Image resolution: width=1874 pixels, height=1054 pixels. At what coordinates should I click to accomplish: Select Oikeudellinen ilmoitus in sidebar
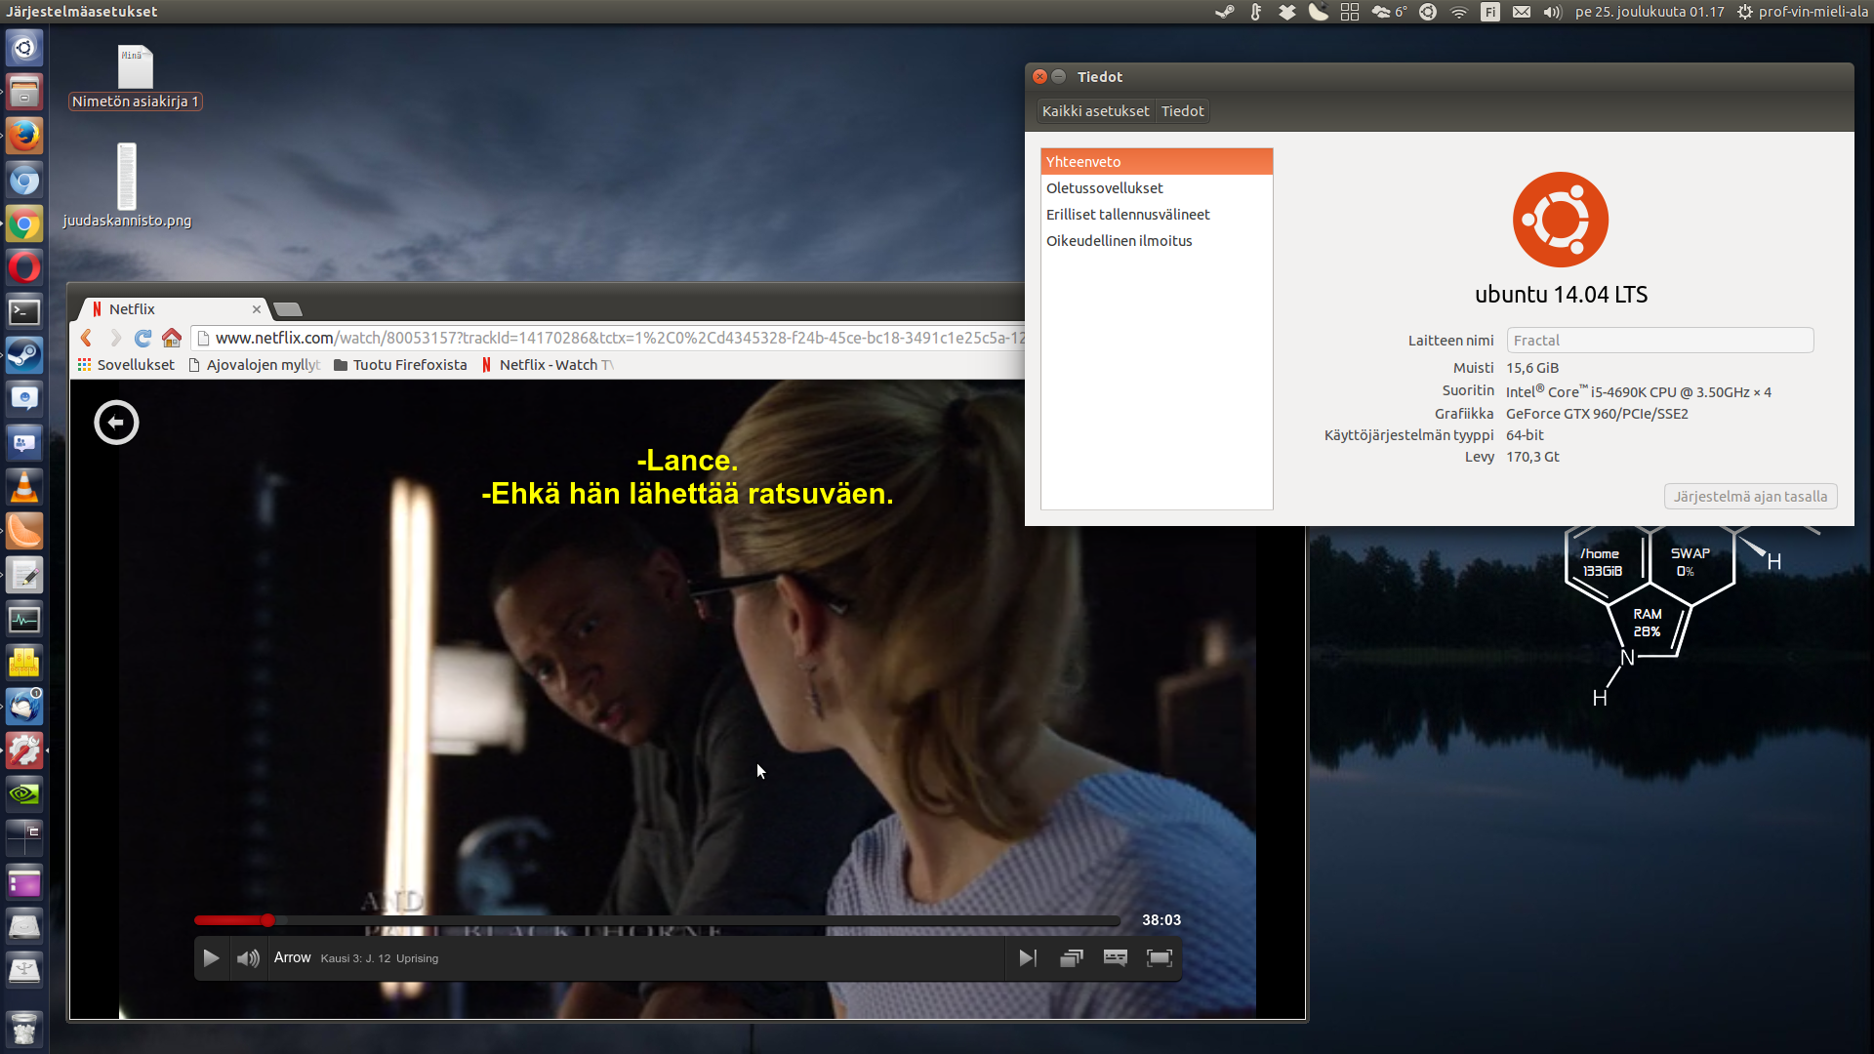[1157, 241]
